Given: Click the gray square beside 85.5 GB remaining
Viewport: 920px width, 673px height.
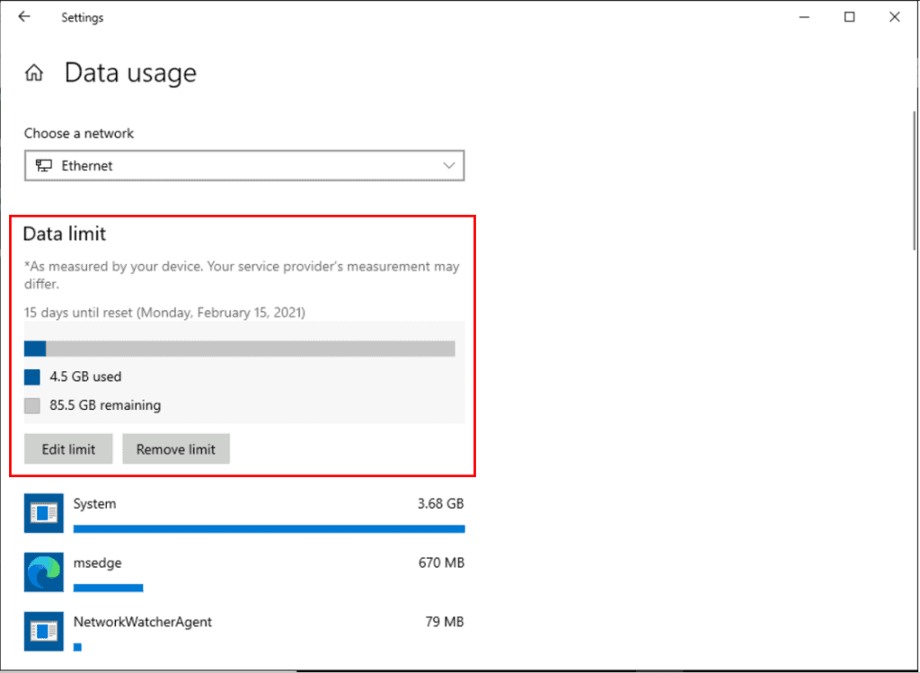Looking at the screenshot, I should [x=32, y=406].
